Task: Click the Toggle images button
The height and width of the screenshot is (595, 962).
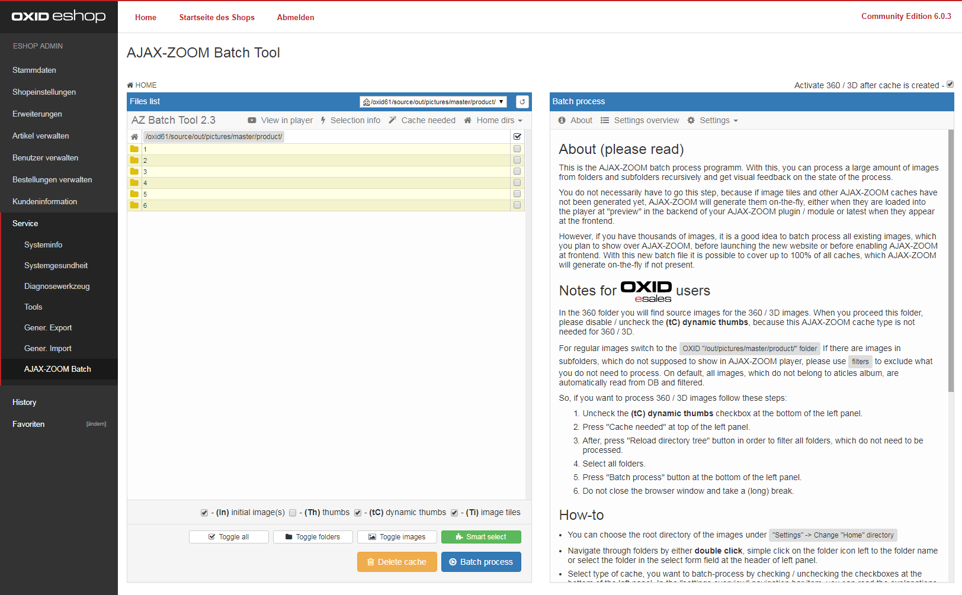Action: tap(397, 537)
